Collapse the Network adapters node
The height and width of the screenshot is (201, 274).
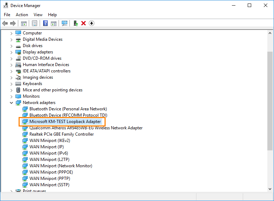coord(11,103)
